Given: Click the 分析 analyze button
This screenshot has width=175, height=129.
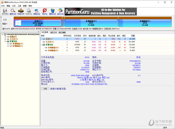Looking at the screenshot, I should pos(45,89).
